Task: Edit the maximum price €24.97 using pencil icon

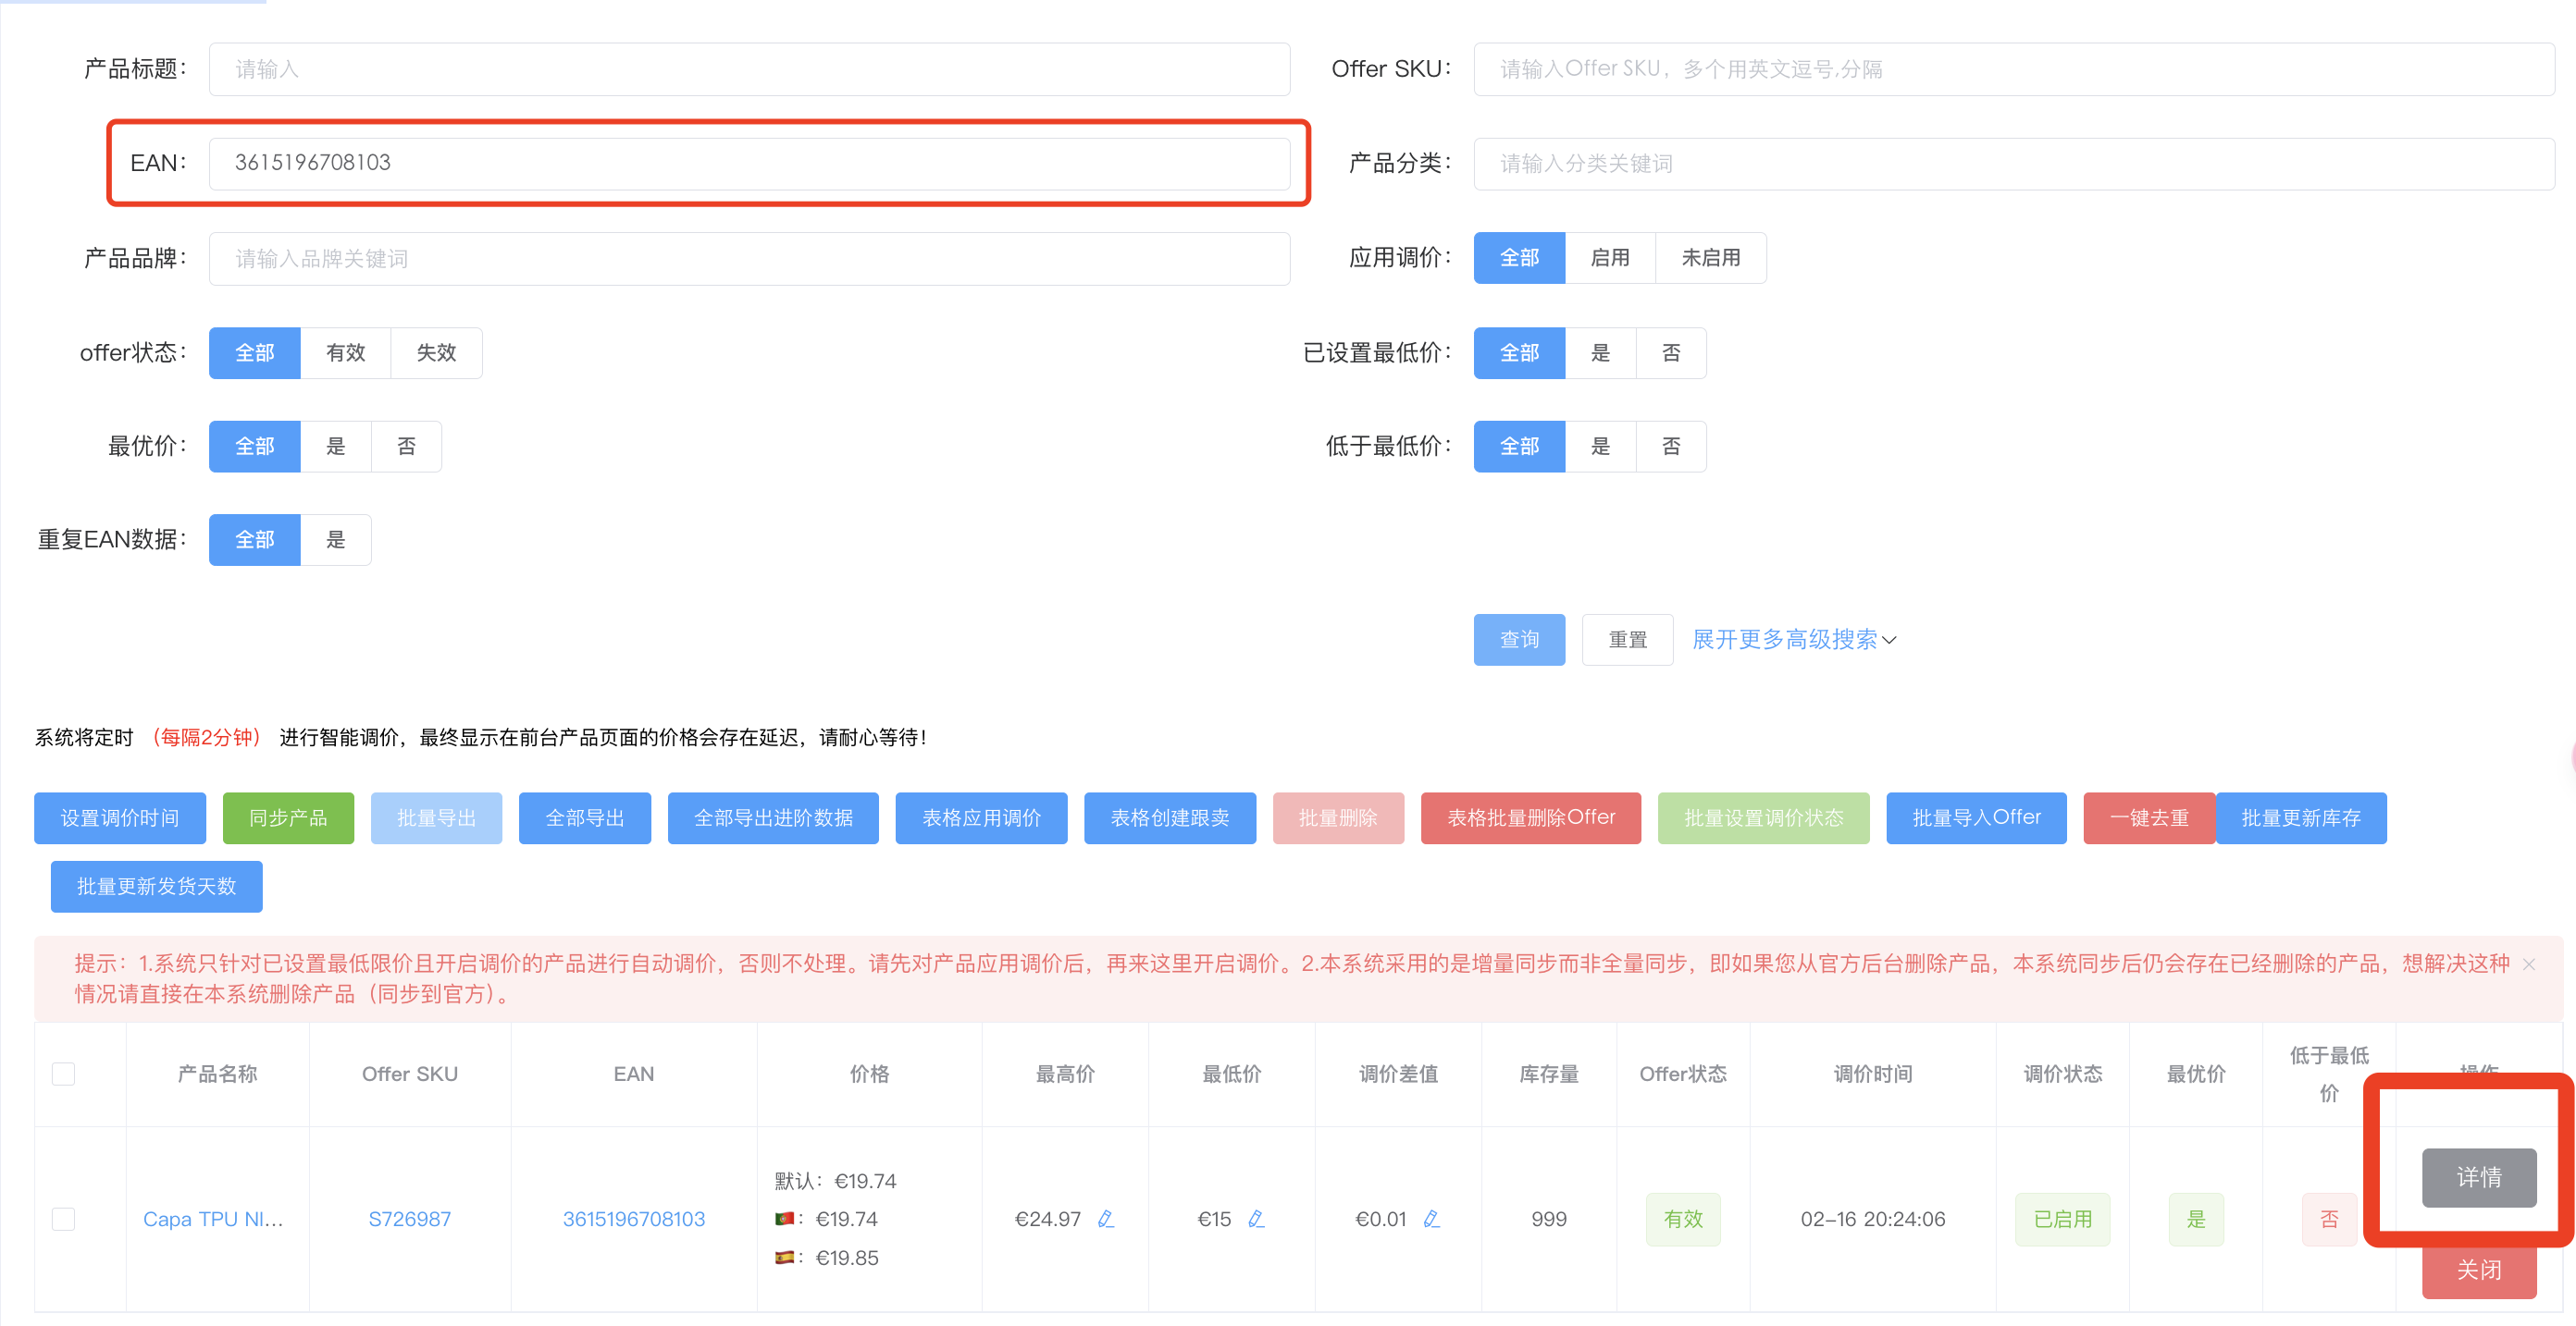Action: coord(1106,1218)
